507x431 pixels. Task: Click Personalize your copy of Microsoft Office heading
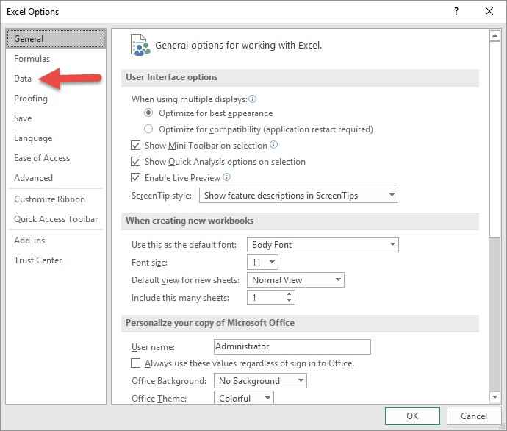210,323
